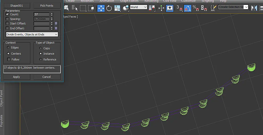Expand the World coordinate system dropdown
Screen dimensions: 263x135
pyautogui.click(x=139, y=7)
